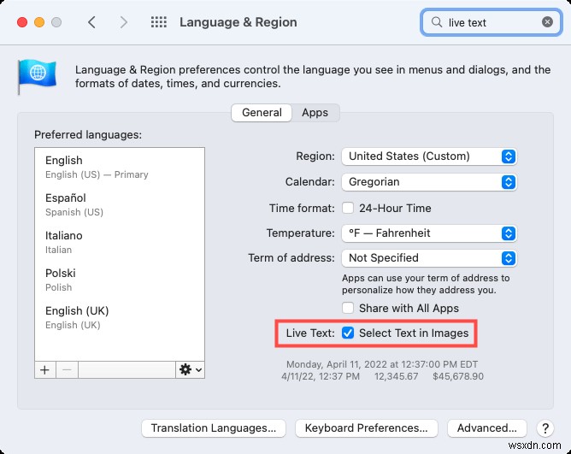Open the Region dropdown
The image size is (571, 454).
[429, 156]
